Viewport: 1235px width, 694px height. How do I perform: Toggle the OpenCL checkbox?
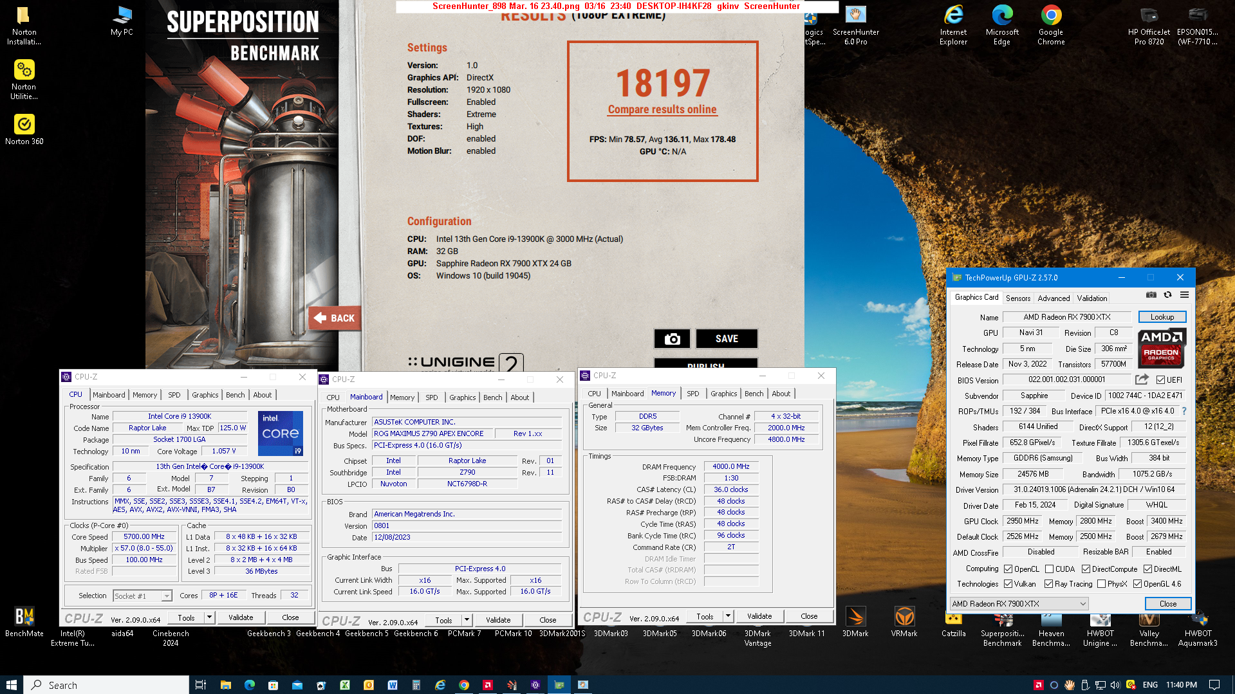pos(1008,569)
